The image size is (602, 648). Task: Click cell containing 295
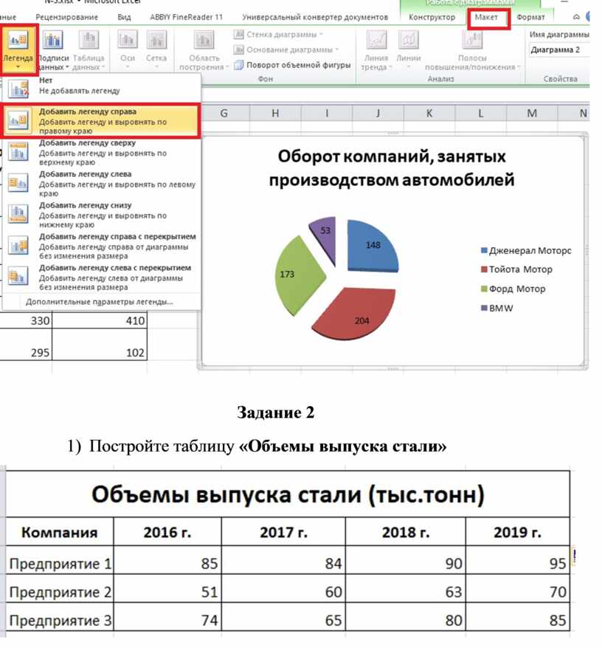point(26,345)
